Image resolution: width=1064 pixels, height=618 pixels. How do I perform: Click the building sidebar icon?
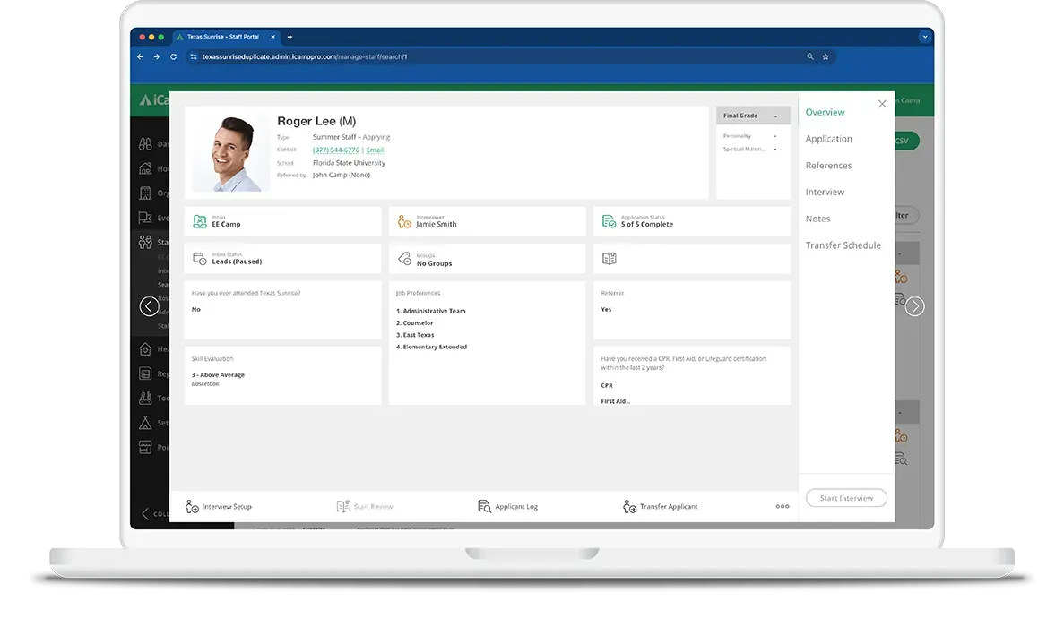pyautogui.click(x=145, y=193)
